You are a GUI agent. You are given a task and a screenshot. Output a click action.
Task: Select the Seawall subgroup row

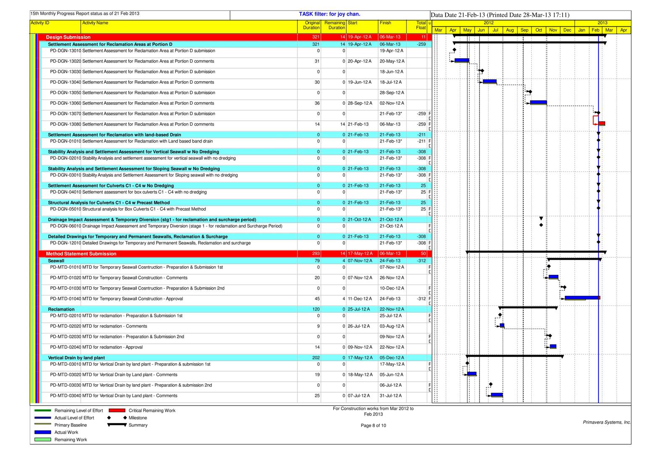pyautogui.click(x=236, y=261)
